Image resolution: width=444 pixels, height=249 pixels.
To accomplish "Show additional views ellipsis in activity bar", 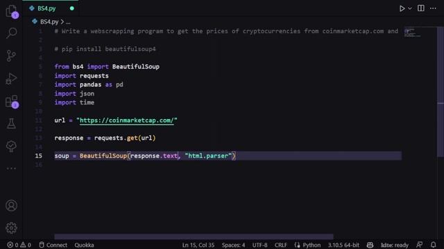I will pyautogui.click(x=11, y=168).
